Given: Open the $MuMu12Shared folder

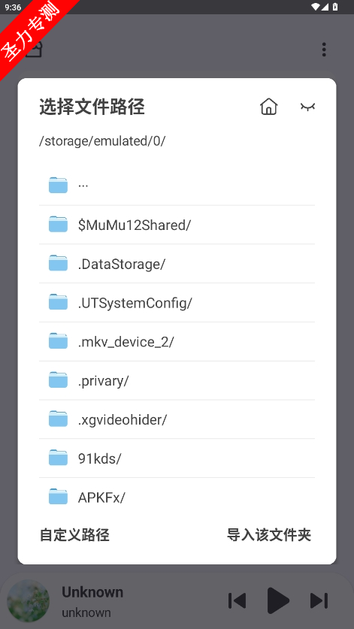Looking at the screenshot, I should [177, 225].
